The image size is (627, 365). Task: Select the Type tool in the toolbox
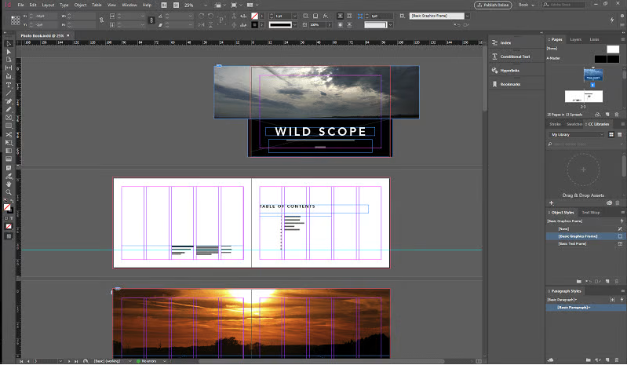click(9, 85)
